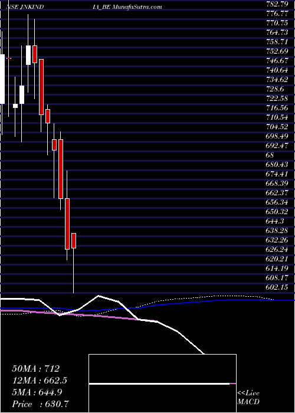The image size is (295, 413).
Task: Click the 746.67 price label
Action: [277, 61]
